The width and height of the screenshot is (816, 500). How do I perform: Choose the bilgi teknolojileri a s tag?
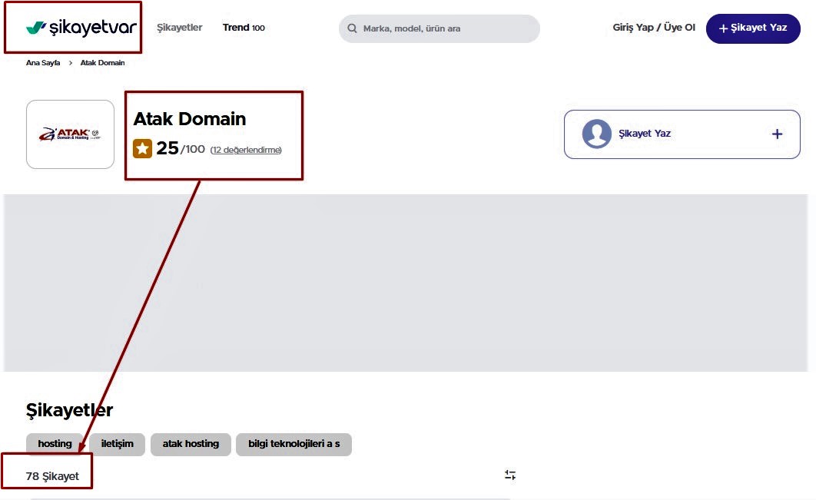click(x=294, y=444)
